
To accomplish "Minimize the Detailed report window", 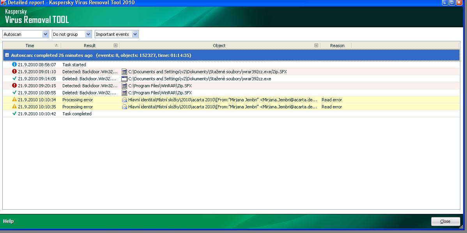I will pos(445,3).
